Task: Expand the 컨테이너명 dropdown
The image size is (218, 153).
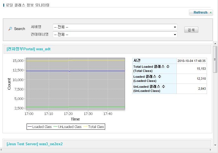Action: [115, 34]
